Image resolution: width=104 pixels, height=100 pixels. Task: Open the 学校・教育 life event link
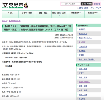coord(83,77)
